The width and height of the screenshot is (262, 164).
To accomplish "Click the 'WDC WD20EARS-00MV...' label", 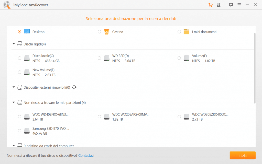I will (131, 114).
